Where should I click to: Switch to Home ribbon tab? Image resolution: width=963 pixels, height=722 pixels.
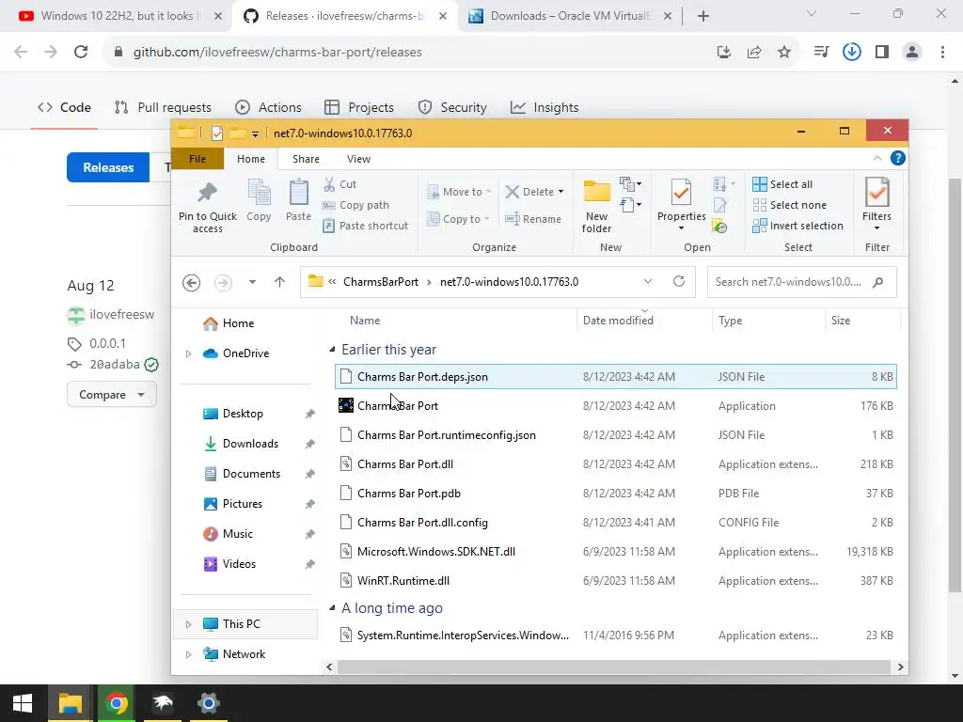click(x=251, y=159)
